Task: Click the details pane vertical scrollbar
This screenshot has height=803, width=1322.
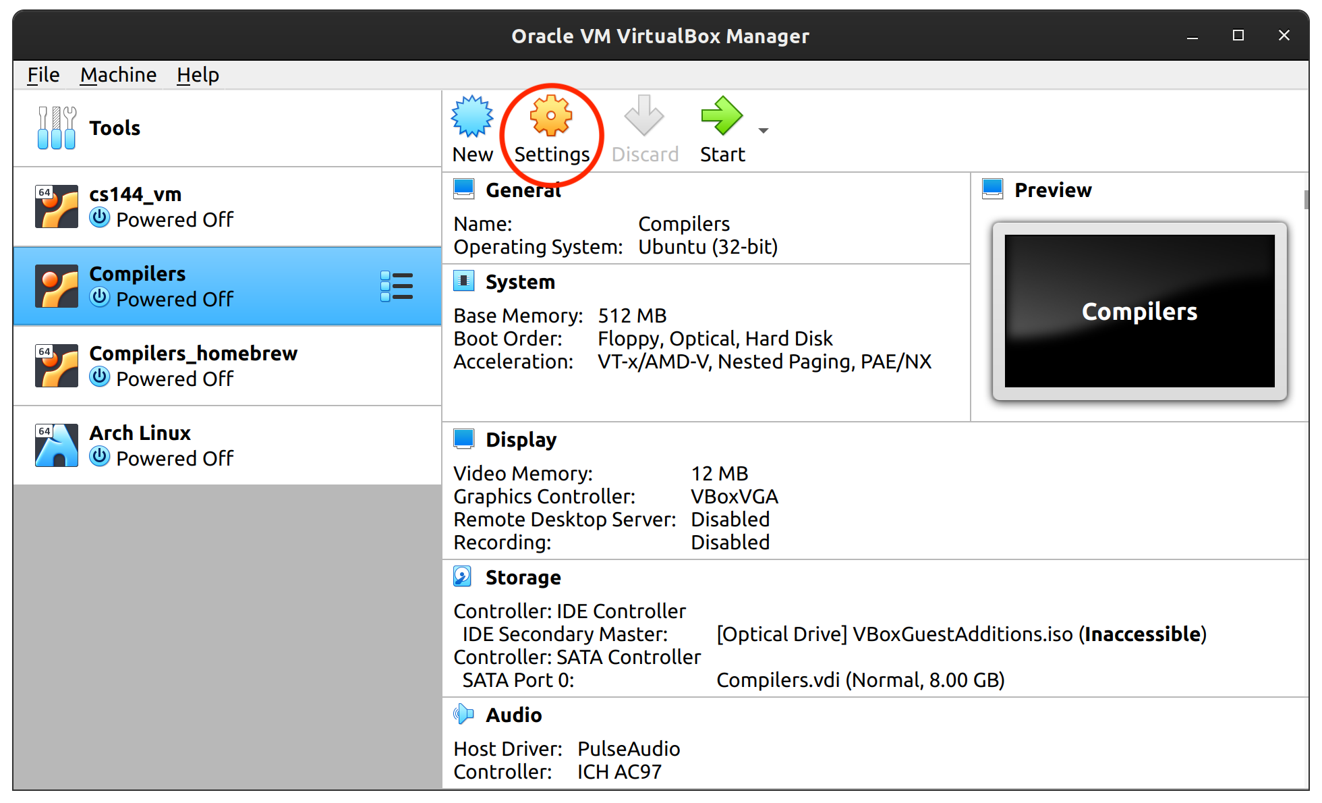Action: pyautogui.click(x=1306, y=200)
